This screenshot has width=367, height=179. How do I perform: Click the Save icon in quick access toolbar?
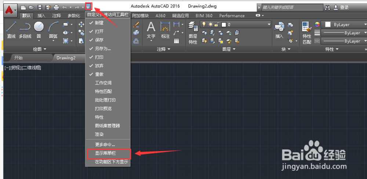pyautogui.click(x=40, y=7)
